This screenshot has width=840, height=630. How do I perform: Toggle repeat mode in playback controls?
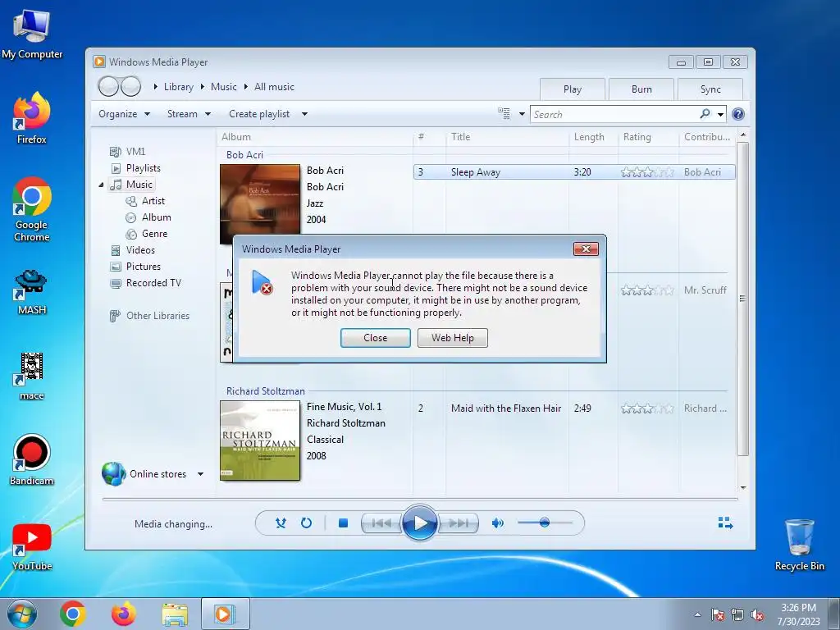(x=306, y=523)
